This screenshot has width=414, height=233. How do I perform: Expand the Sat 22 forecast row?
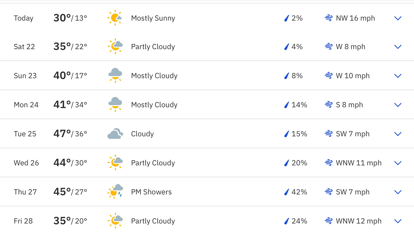point(398,47)
